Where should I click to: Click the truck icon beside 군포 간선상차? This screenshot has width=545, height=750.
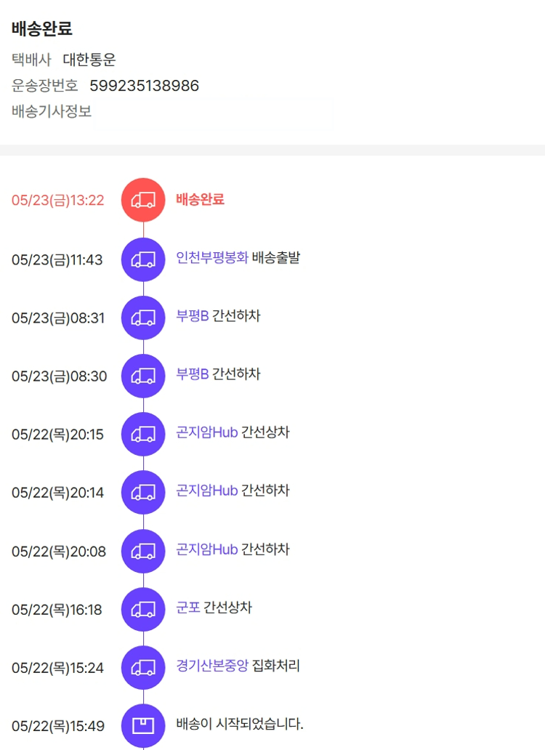tap(143, 609)
